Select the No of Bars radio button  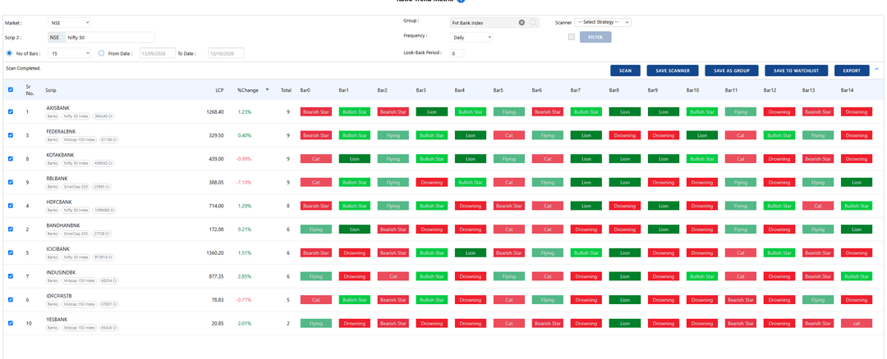pyautogui.click(x=10, y=53)
